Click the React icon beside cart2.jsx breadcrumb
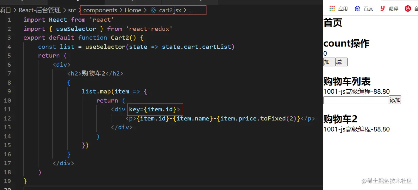This screenshot has width=418, height=190. coord(153,10)
